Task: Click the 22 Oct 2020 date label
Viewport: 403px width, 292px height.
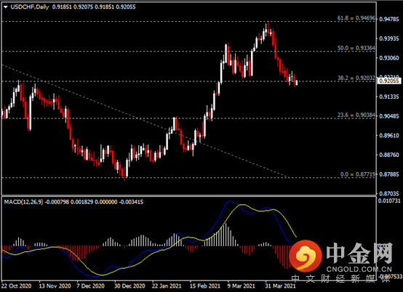Action: tap(16, 286)
